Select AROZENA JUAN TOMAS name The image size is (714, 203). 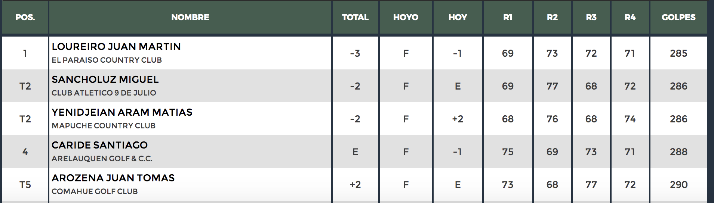tap(113, 178)
